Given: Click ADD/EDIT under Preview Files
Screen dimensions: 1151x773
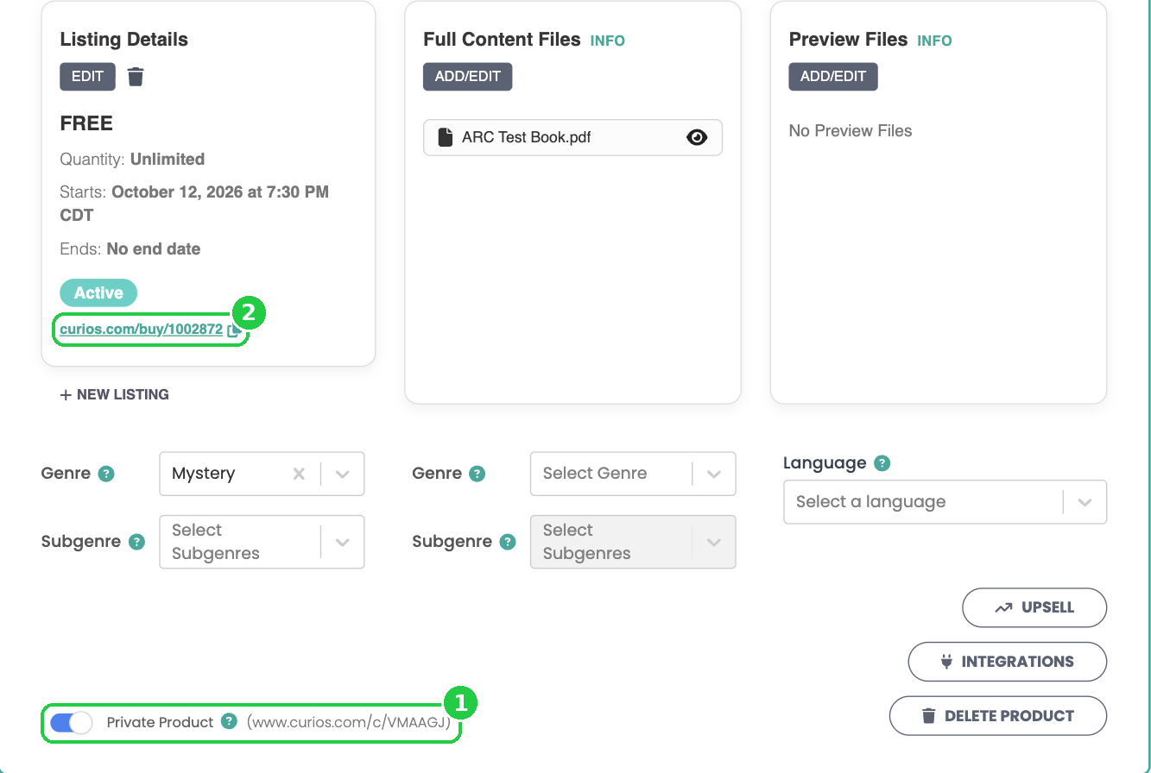Looking at the screenshot, I should (833, 77).
